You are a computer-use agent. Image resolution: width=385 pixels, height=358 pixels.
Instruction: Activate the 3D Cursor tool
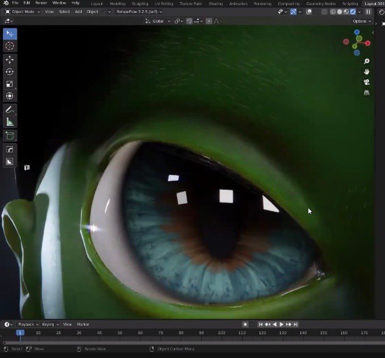(10, 46)
